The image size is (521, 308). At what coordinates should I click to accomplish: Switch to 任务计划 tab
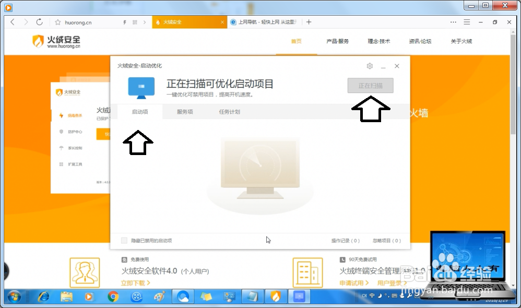pyautogui.click(x=229, y=112)
